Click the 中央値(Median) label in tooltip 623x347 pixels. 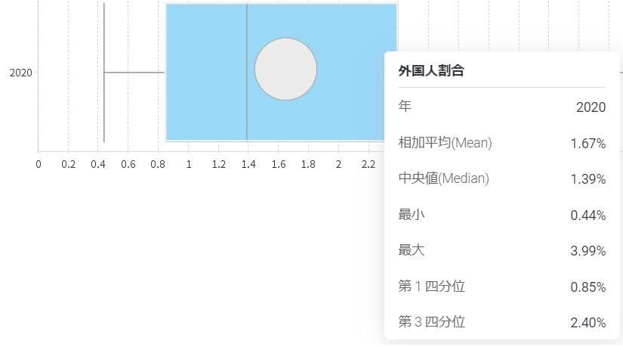pos(443,178)
